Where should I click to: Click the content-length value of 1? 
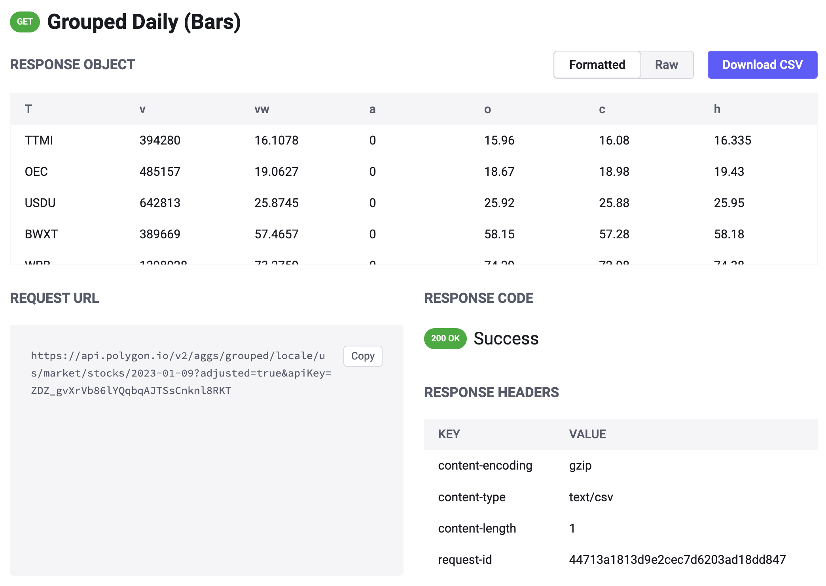572,528
